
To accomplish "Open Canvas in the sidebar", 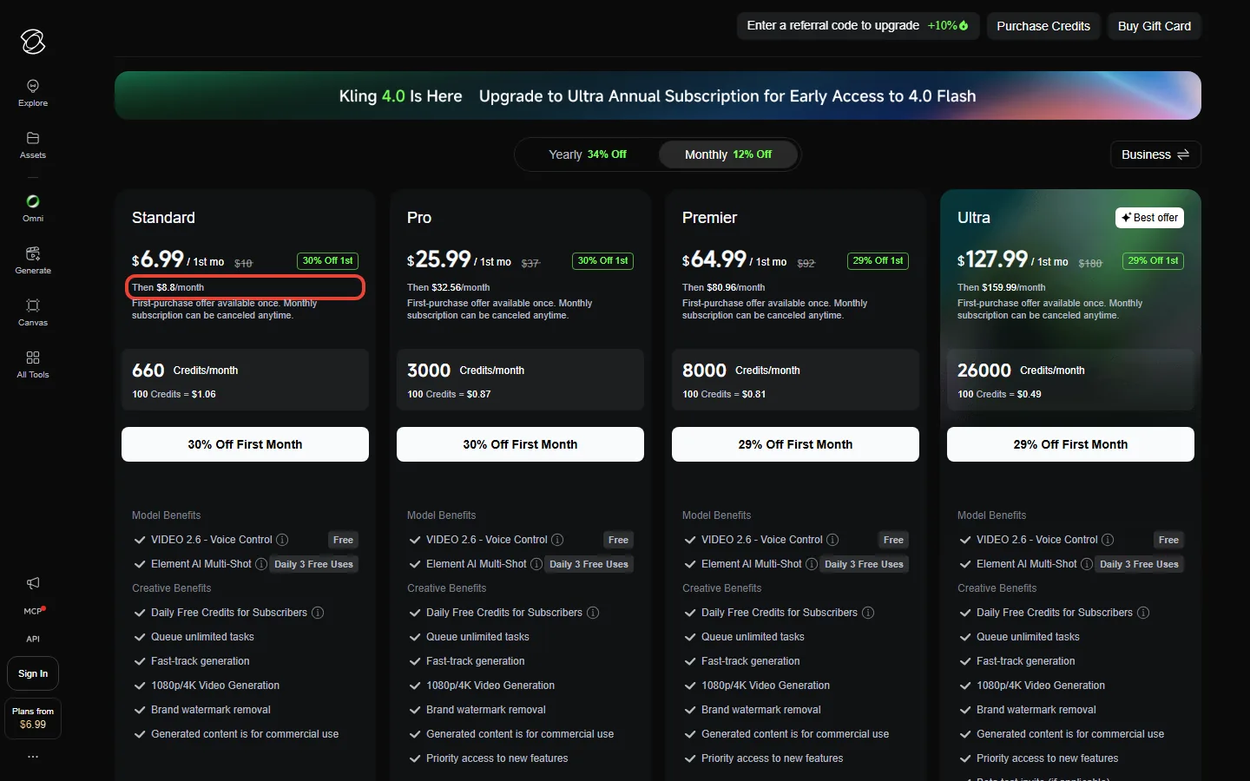I will 33,312.
